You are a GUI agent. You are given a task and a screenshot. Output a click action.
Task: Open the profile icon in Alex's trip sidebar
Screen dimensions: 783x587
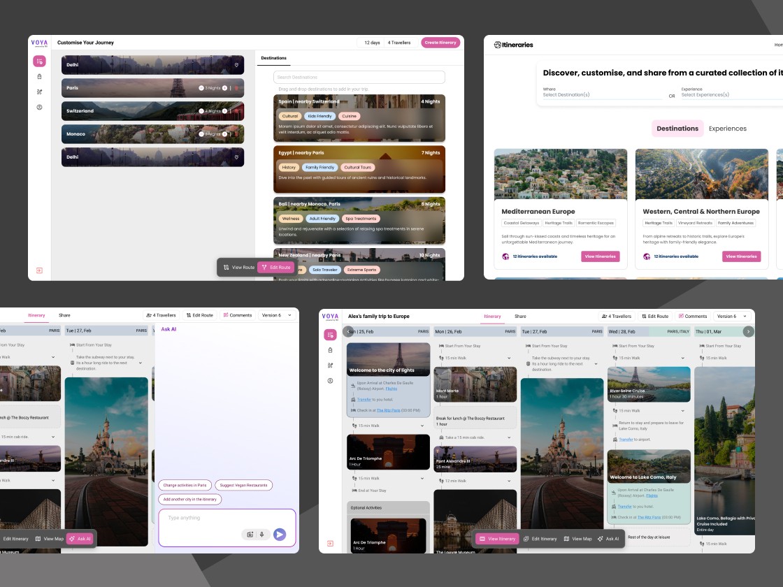click(330, 381)
